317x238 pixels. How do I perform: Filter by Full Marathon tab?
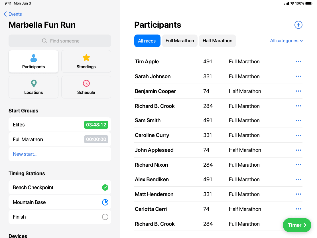180,41
